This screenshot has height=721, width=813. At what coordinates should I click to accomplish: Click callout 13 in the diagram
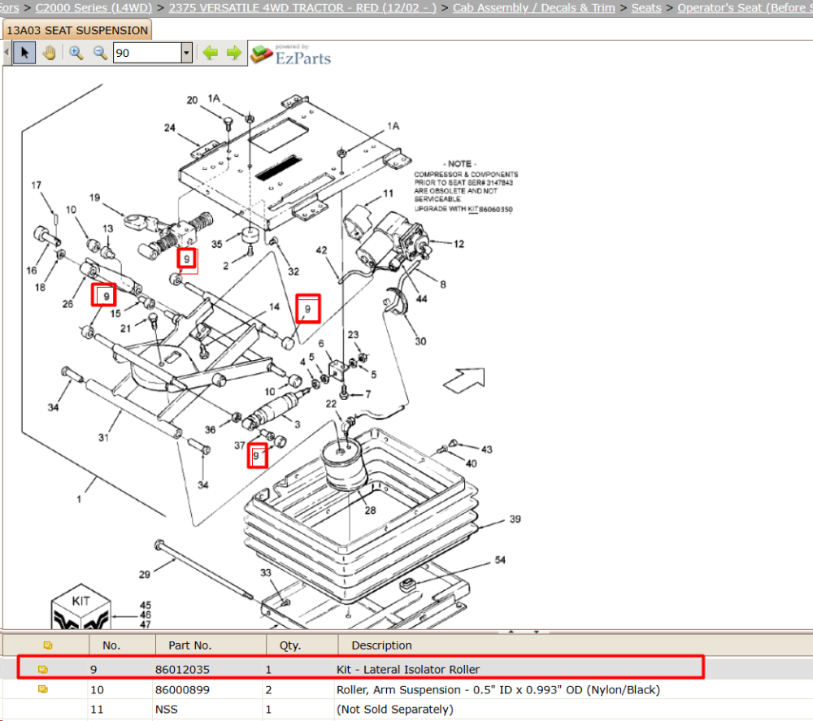(107, 228)
